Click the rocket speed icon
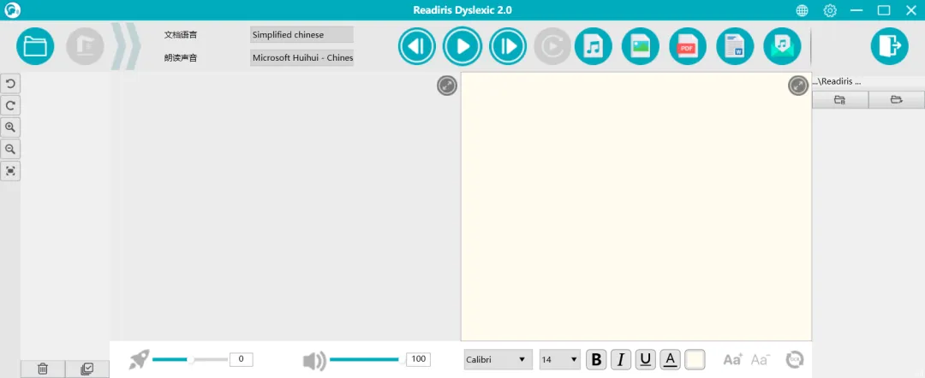 pos(140,359)
